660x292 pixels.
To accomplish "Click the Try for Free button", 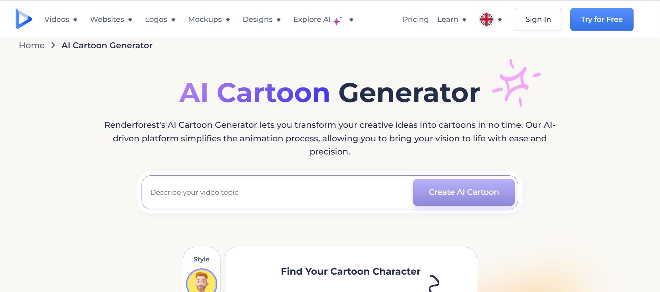I will (601, 19).
